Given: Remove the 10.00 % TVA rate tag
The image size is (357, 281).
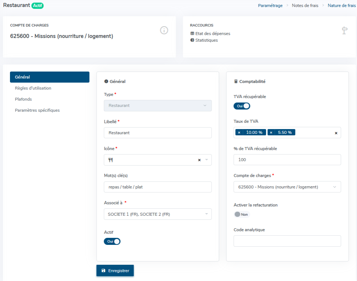Looking at the screenshot, I should [x=239, y=132].
